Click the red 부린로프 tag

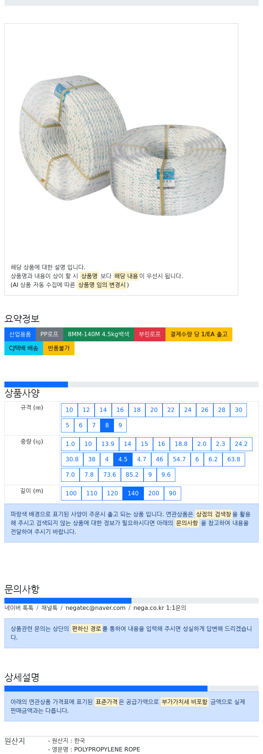150,334
